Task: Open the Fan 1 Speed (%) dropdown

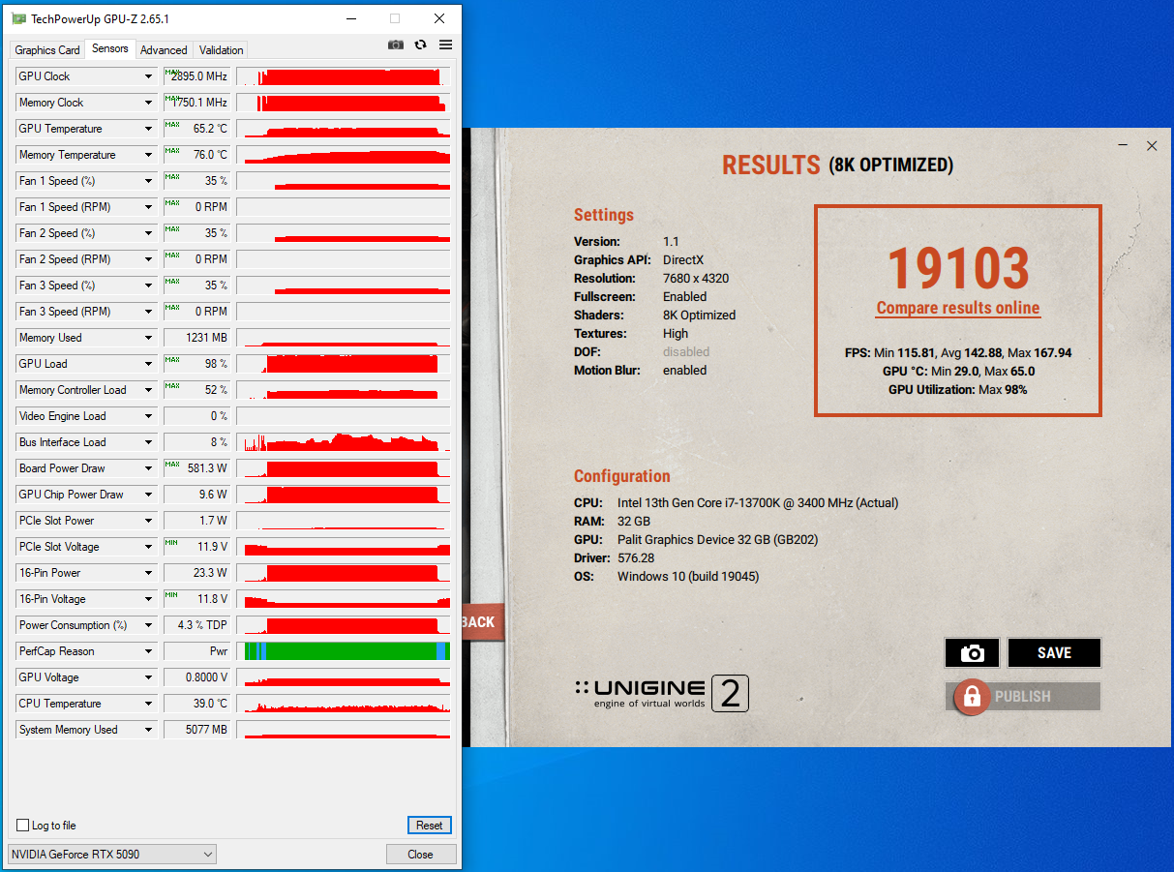Action: [148, 181]
